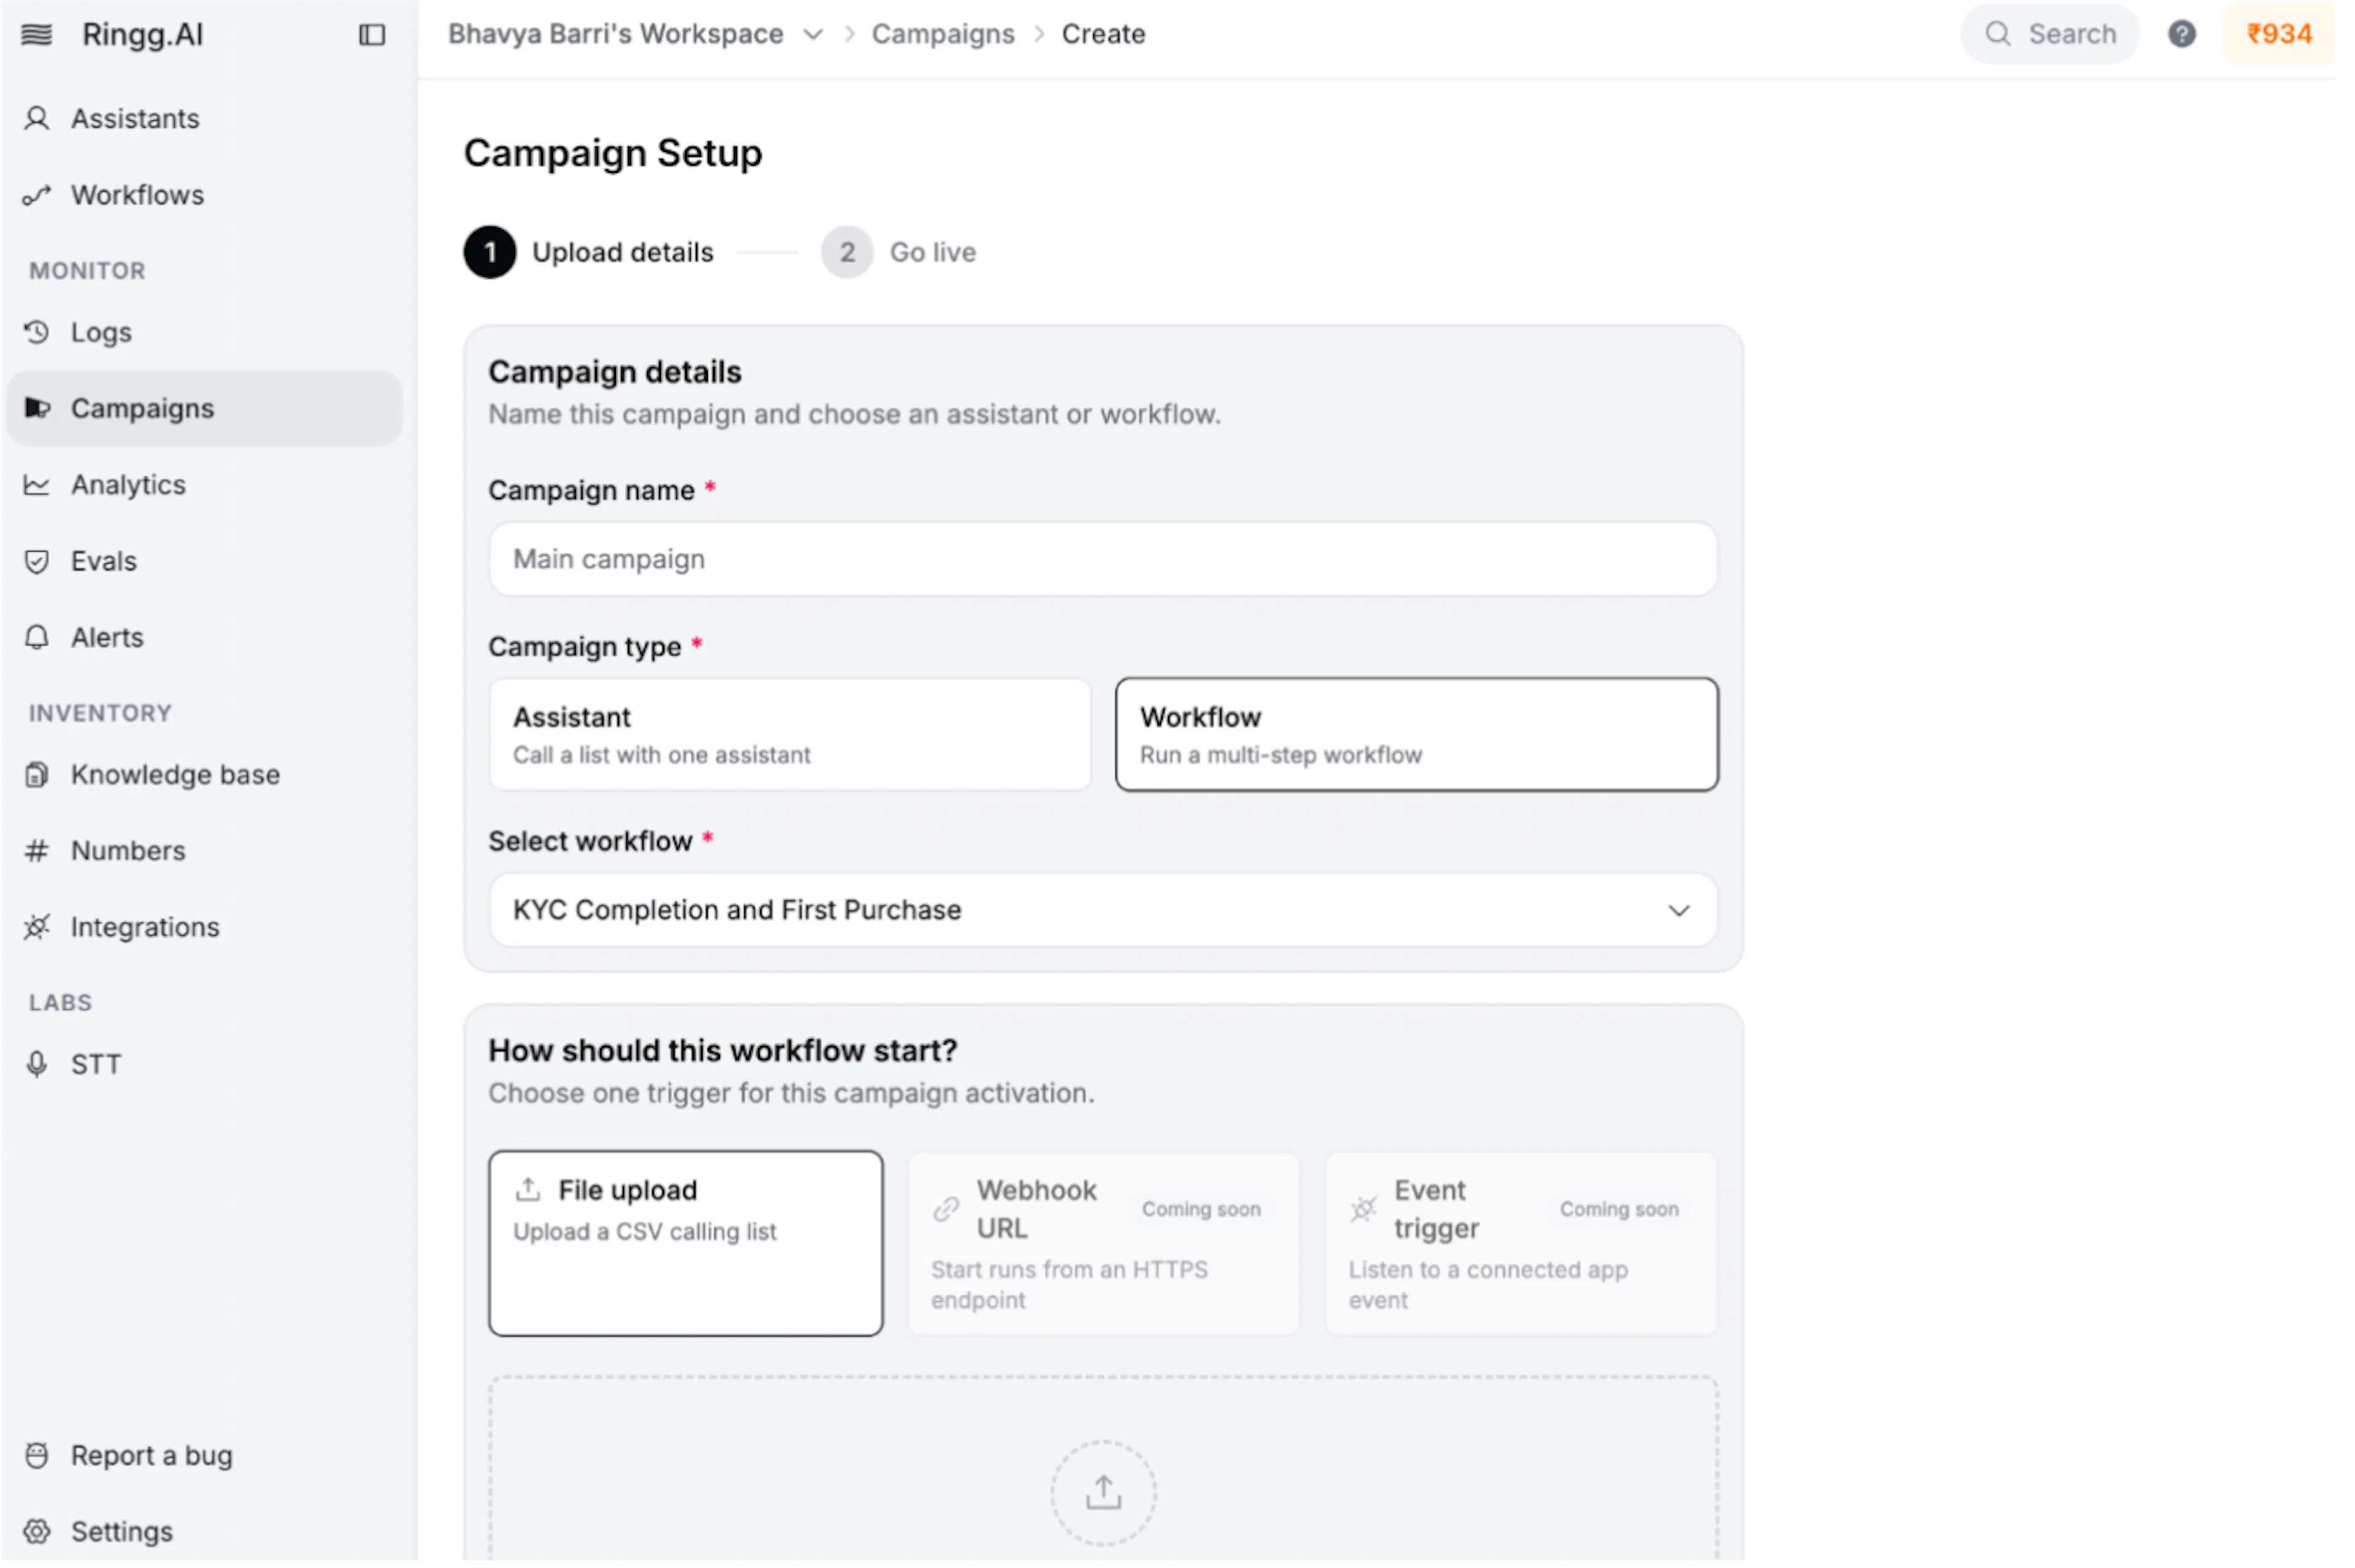The height and width of the screenshot is (1568, 2355).
Task: Click the Campaigns breadcrumb link
Action: (943, 34)
